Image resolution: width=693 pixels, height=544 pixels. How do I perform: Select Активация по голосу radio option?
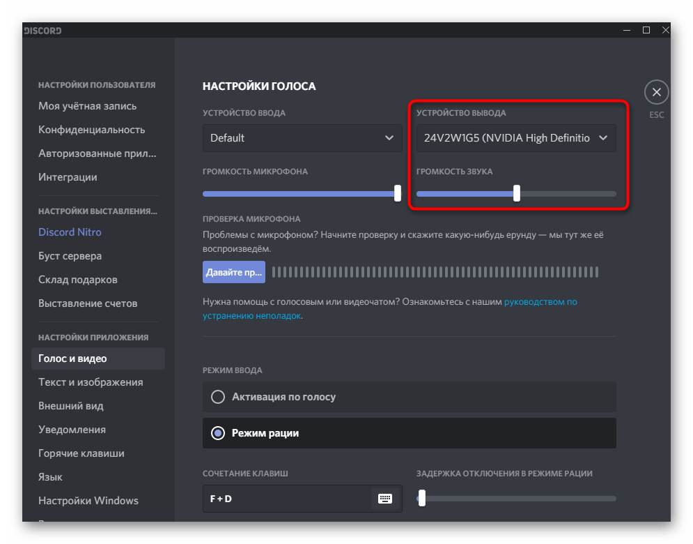coord(218,397)
